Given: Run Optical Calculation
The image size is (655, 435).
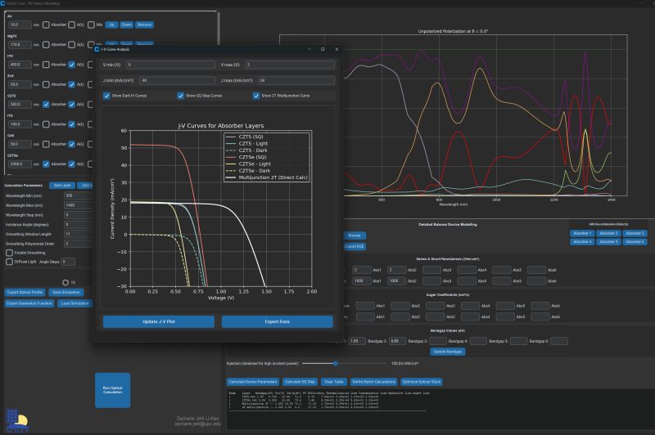Looking at the screenshot, I should [113, 390].
